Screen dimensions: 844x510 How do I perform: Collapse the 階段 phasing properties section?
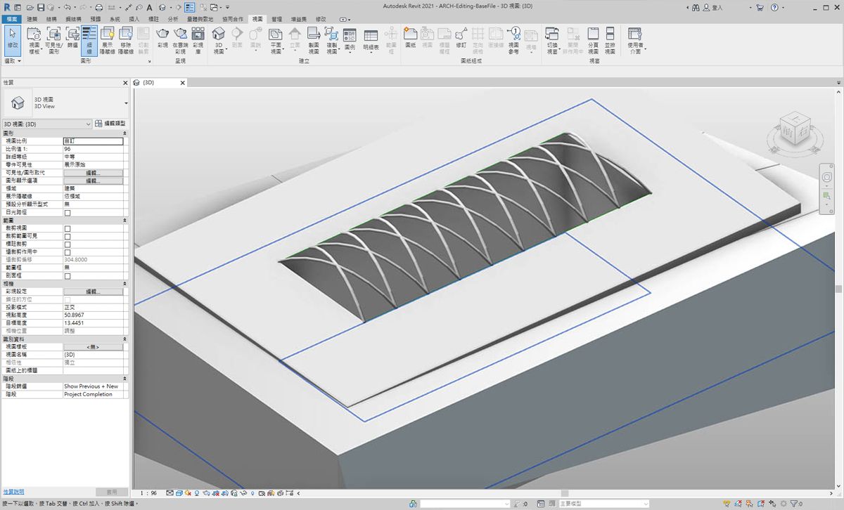pyautogui.click(x=125, y=379)
